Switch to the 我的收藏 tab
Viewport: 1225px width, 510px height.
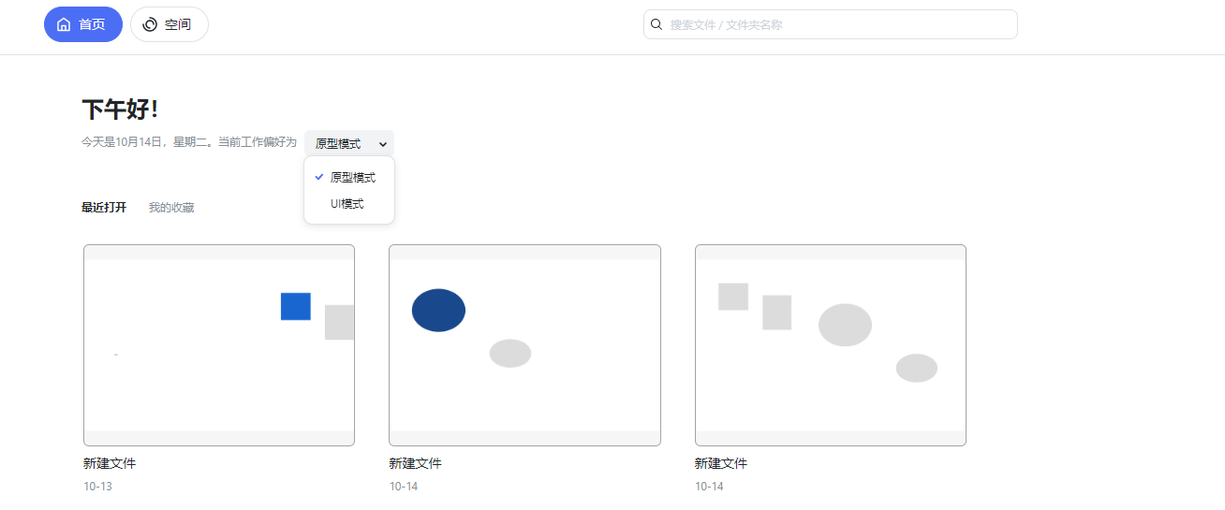point(171,208)
